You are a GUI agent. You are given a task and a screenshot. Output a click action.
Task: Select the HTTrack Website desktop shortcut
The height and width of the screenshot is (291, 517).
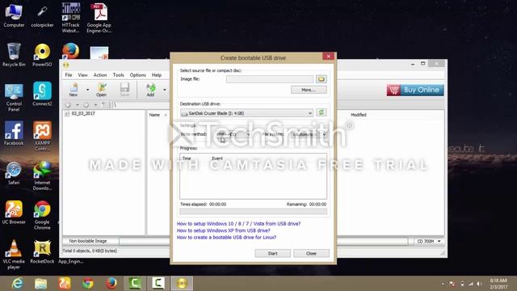(70, 18)
